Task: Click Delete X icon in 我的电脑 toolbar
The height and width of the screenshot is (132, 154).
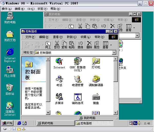Action: (112, 26)
